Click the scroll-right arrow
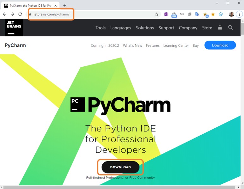Screen dimensions: 244x189 [x=239, y=187]
